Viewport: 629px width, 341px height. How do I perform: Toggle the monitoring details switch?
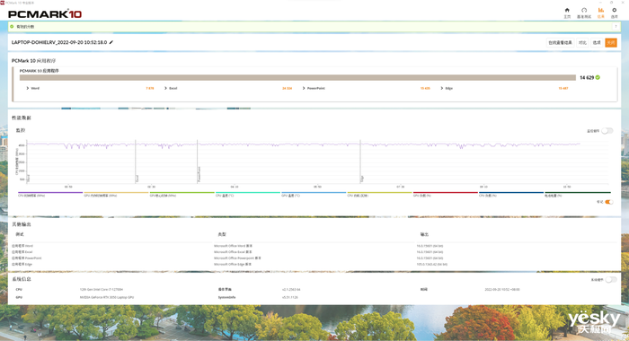click(x=607, y=131)
